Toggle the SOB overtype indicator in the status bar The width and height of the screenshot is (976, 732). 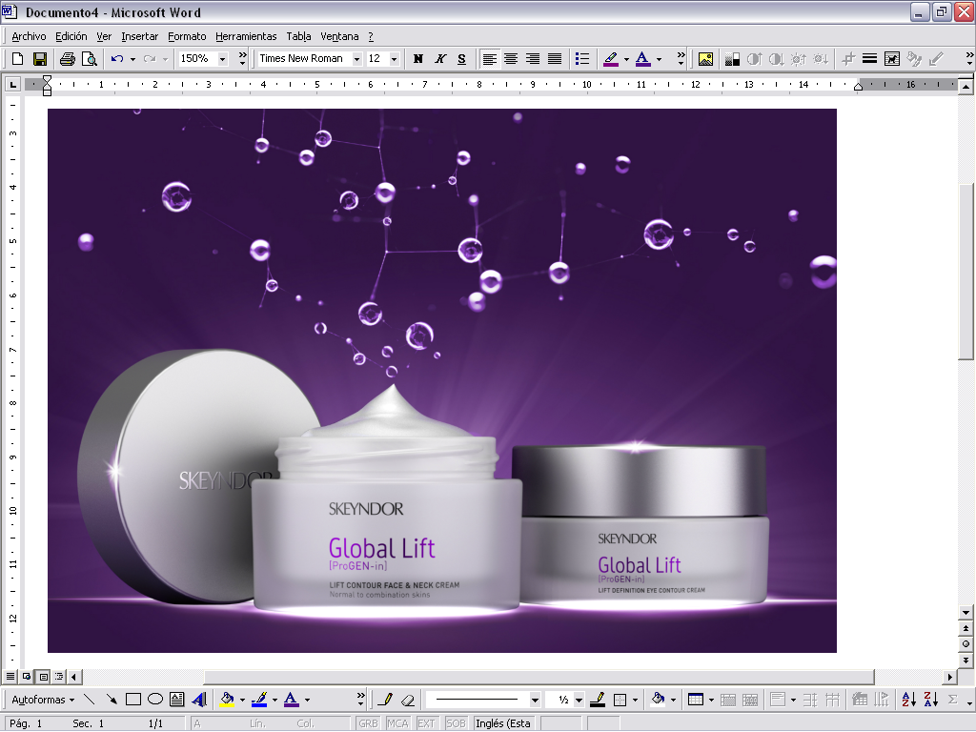(x=456, y=723)
